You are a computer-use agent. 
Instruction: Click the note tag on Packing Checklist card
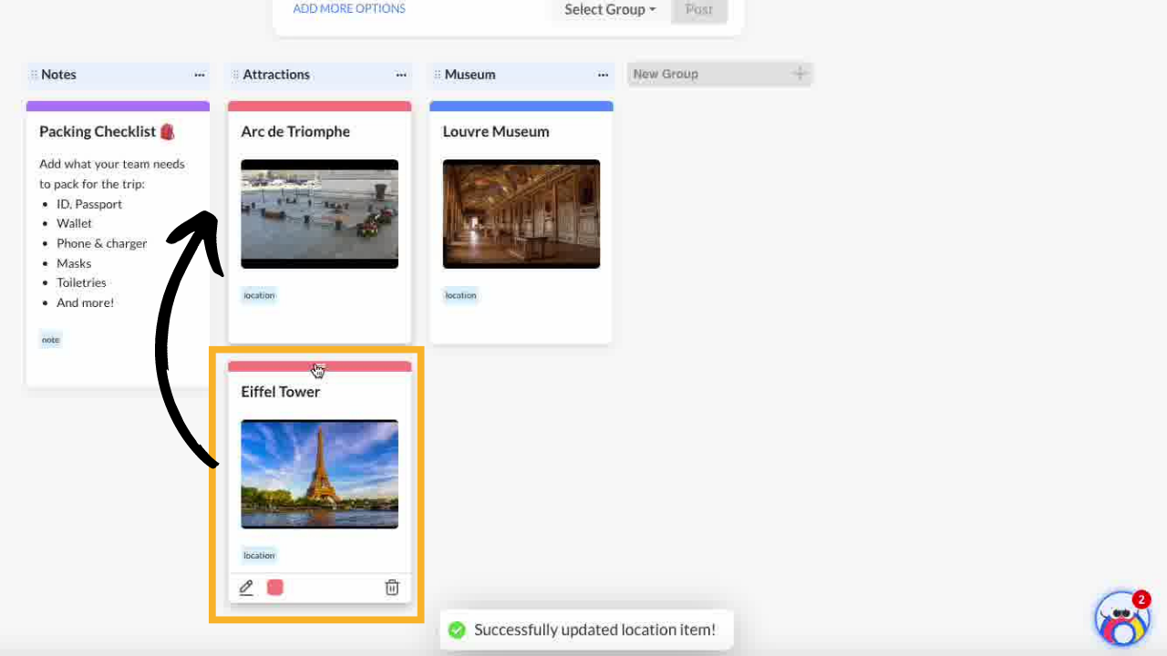click(x=50, y=340)
